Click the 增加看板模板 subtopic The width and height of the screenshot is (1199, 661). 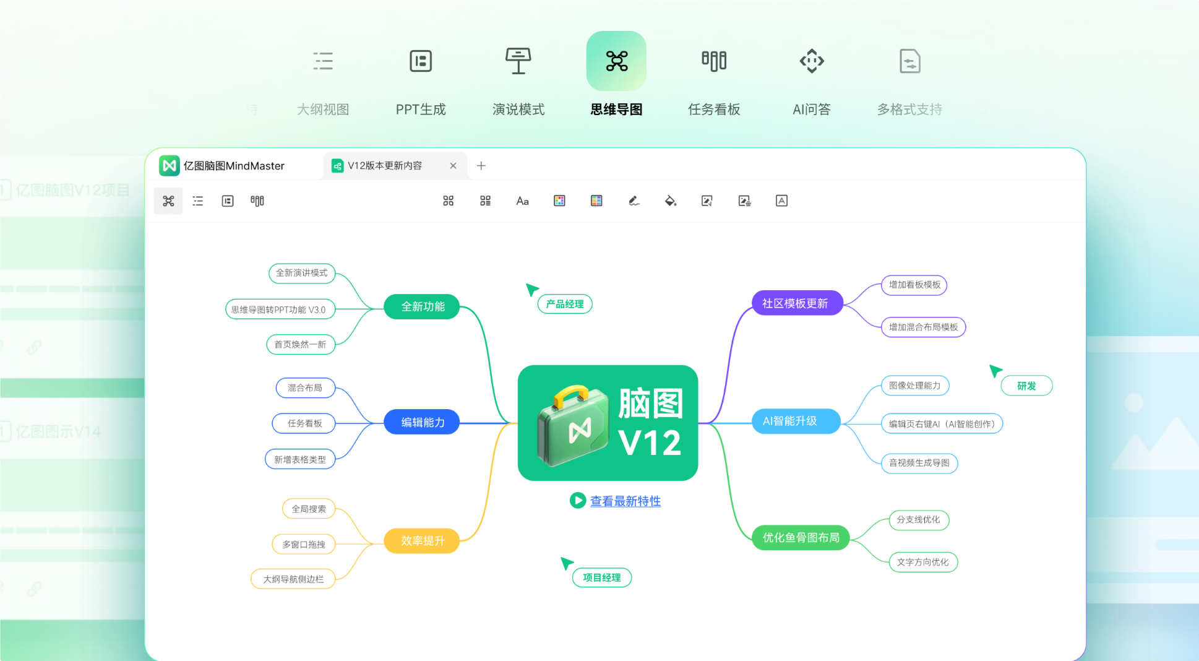(x=914, y=285)
